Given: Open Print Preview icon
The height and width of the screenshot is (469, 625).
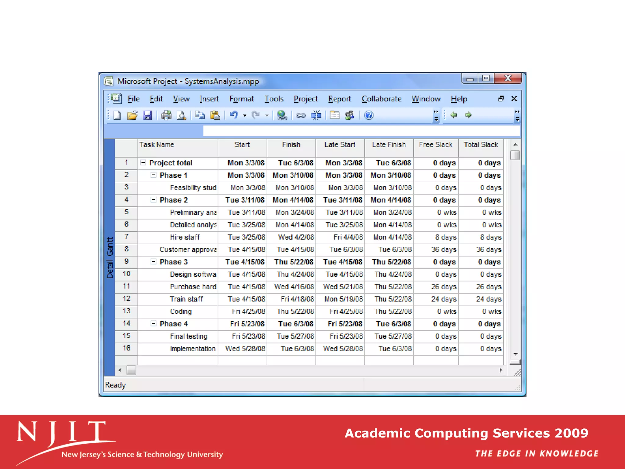Looking at the screenshot, I should pyautogui.click(x=182, y=115).
